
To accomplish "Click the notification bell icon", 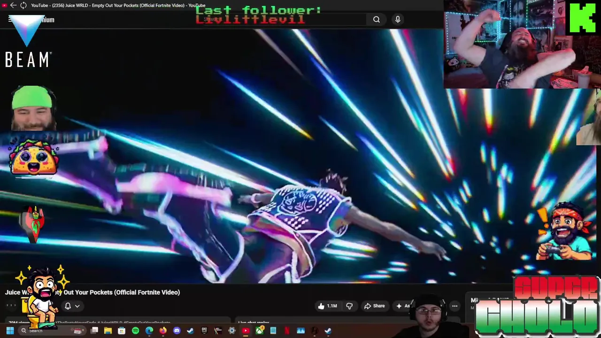I will click(68, 306).
